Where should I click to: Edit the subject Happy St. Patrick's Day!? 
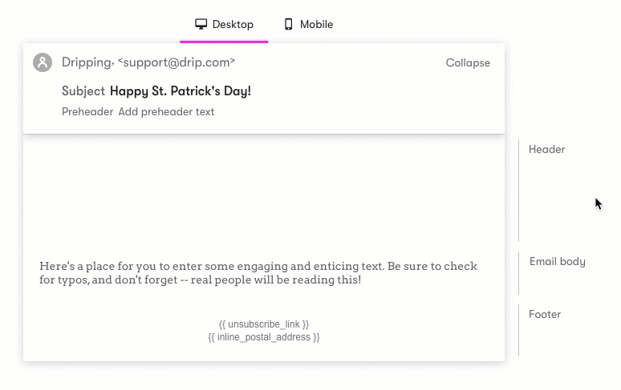coord(181,91)
